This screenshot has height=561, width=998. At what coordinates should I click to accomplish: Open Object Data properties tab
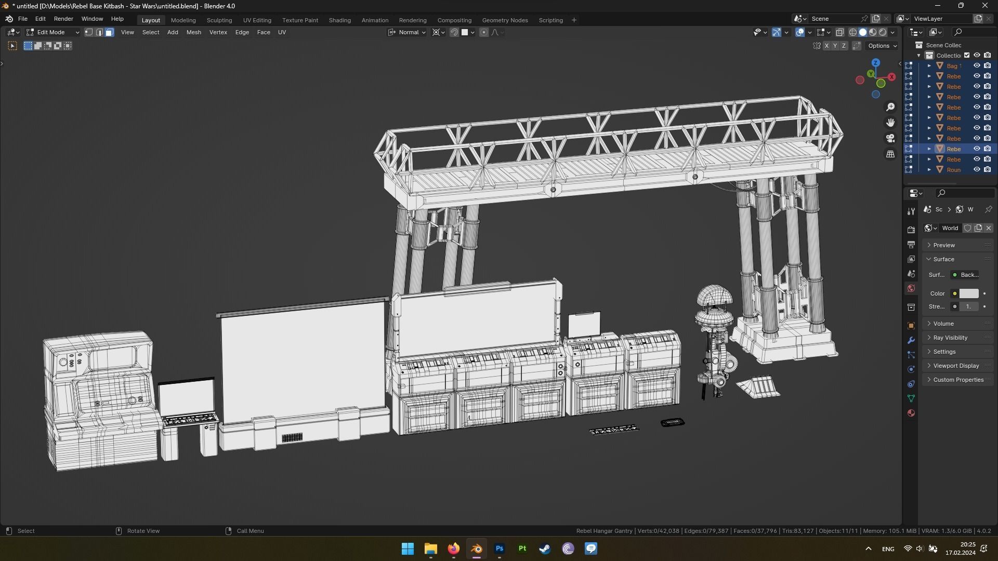(x=911, y=398)
